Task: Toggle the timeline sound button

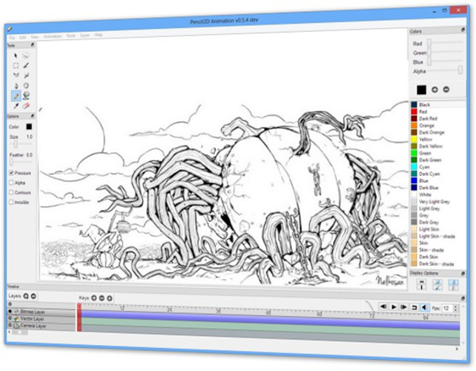Action: tap(424, 308)
